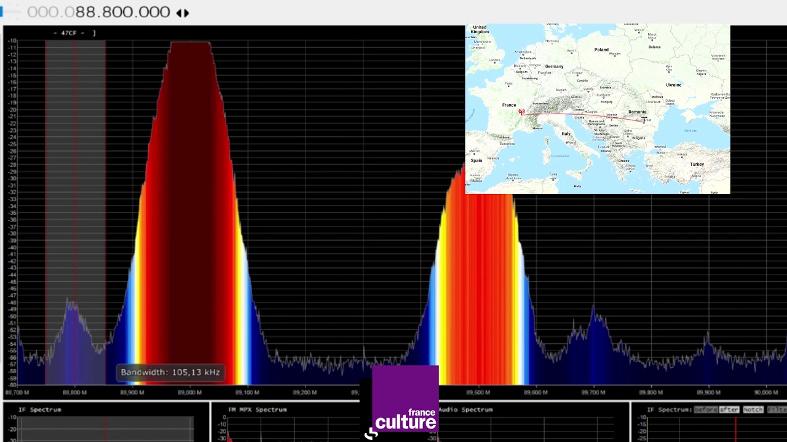This screenshot has width=787, height=442.
Task: Click the '- 47CF - ]' RDS text
Action: tap(74, 33)
